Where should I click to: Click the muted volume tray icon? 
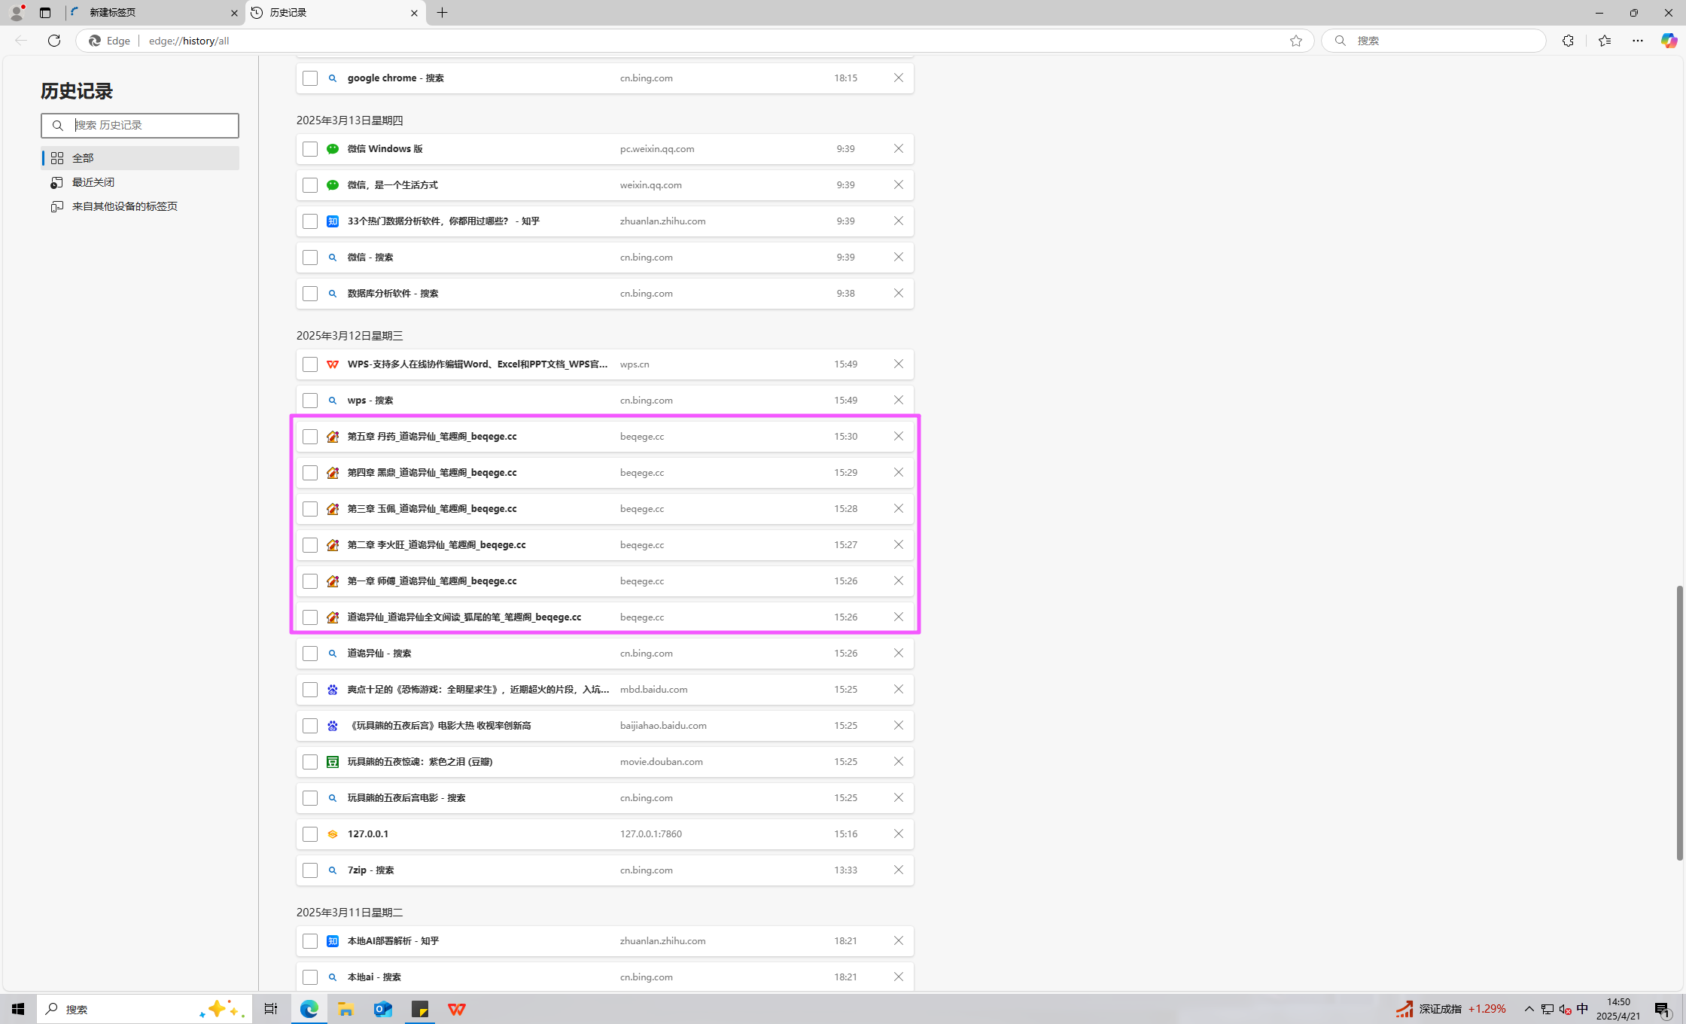(1565, 1009)
